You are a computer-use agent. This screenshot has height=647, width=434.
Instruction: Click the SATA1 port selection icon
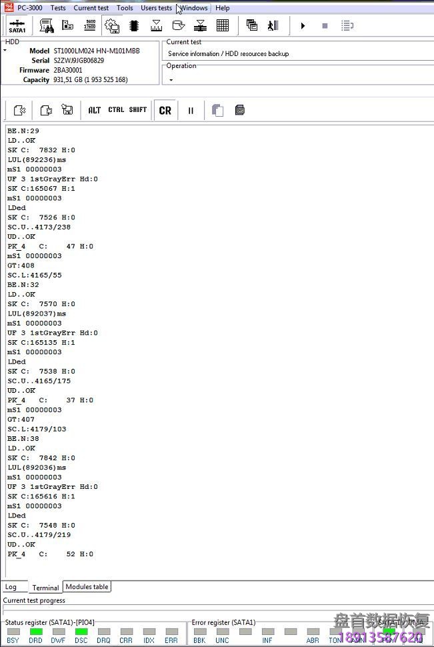click(x=17, y=26)
